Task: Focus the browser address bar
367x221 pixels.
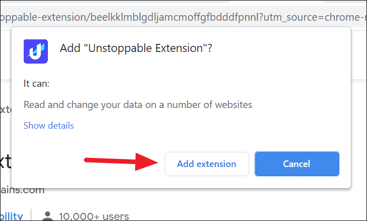Action: (183, 17)
